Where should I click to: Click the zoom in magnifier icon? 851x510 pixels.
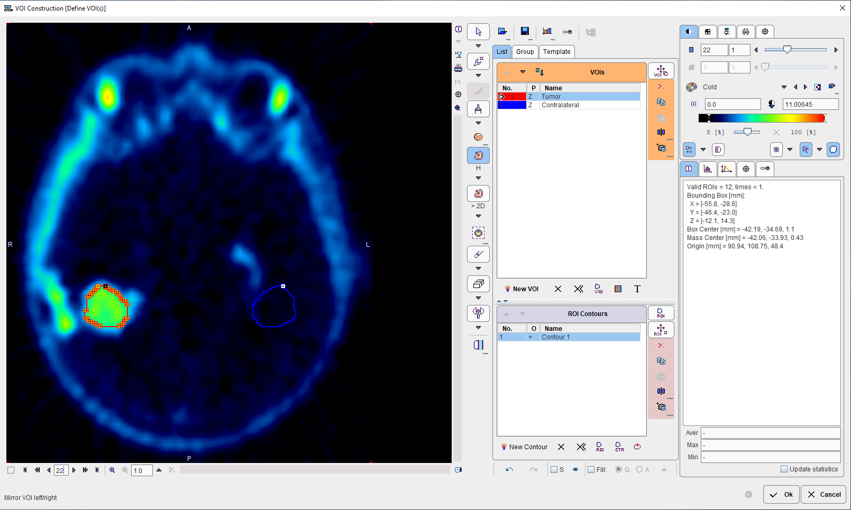(x=112, y=470)
